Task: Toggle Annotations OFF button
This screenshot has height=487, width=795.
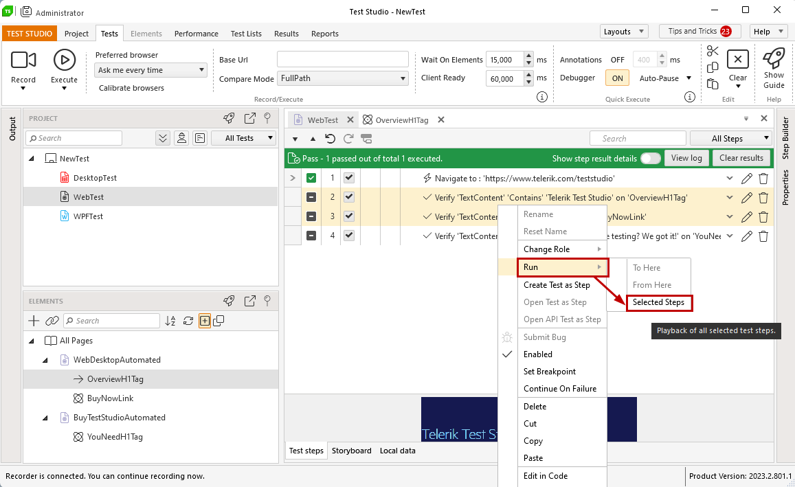Action: (617, 60)
